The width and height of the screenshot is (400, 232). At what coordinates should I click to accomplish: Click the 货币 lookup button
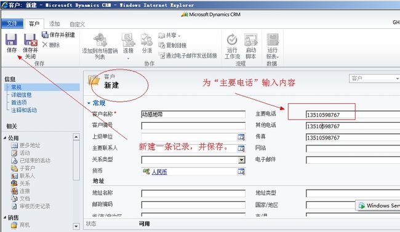point(241,171)
